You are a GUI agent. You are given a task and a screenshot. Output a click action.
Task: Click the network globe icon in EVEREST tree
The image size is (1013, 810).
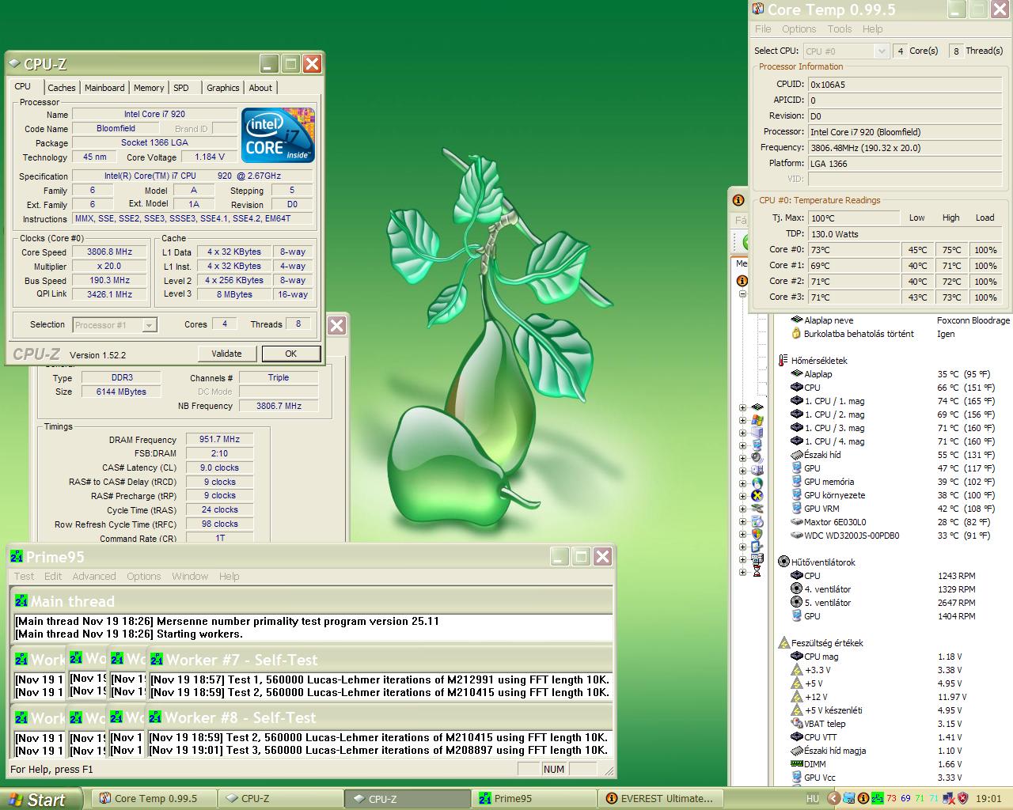pos(757,483)
